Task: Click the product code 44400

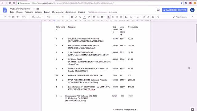Action: (x=115, y=59)
